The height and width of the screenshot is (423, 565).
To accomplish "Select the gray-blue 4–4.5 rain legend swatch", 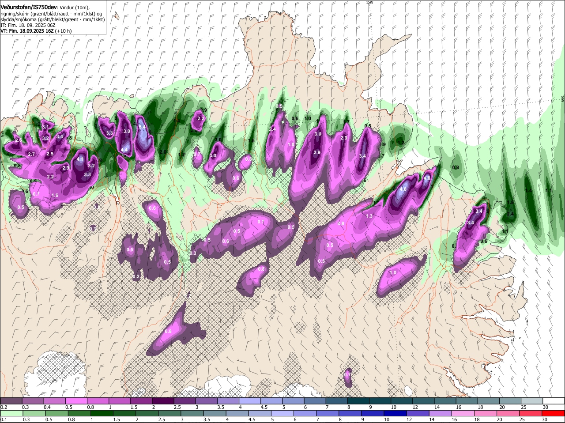I will point(238,413).
